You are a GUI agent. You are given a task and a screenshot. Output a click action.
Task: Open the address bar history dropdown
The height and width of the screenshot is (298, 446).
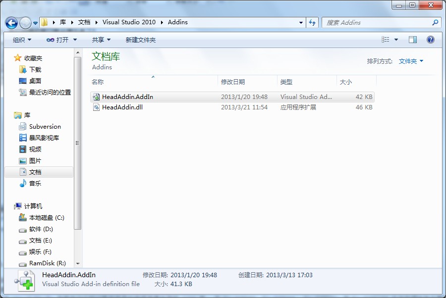pos(301,22)
